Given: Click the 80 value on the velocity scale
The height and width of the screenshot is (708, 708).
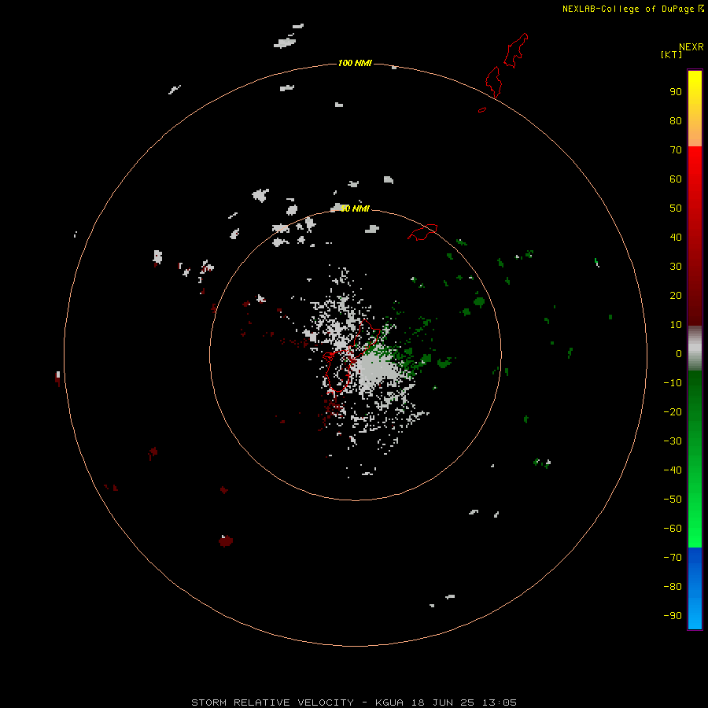Looking at the screenshot, I should (x=676, y=120).
